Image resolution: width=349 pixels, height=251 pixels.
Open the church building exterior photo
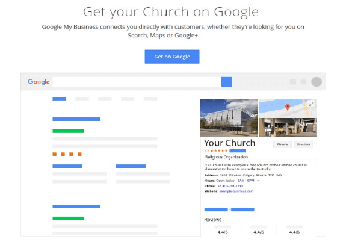(229, 118)
